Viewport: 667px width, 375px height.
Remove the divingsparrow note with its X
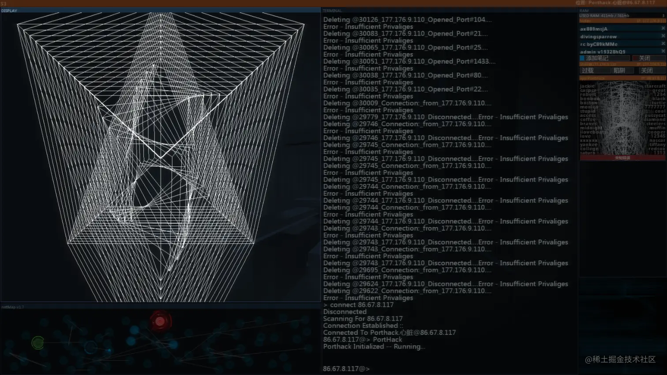click(x=663, y=36)
